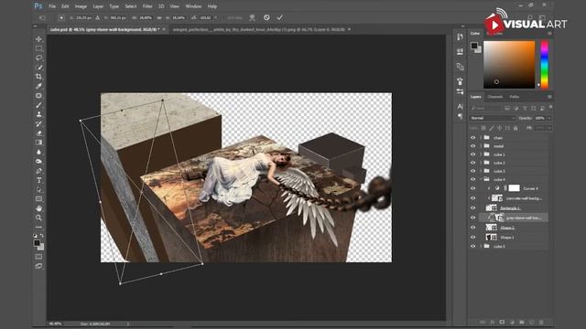This screenshot has width=586, height=329.
Task: Hide the Shape 1 layer
Action: coord(472,238)
